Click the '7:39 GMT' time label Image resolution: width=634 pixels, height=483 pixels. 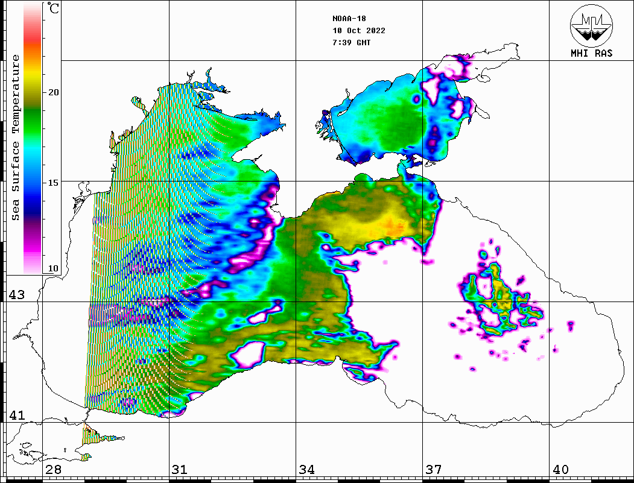pos(352,42)
